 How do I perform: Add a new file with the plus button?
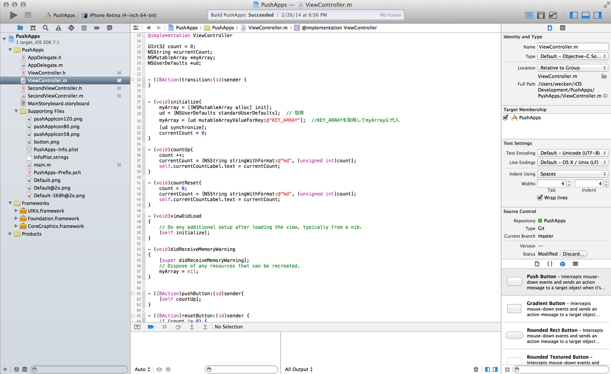[x=5, y=370]
